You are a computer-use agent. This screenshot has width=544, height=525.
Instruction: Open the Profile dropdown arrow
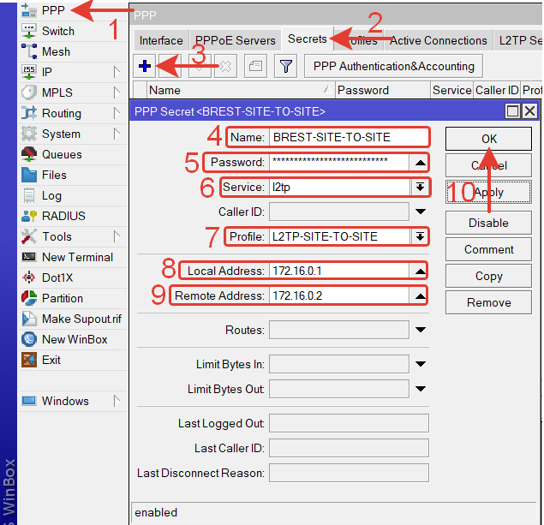(420, 236)
